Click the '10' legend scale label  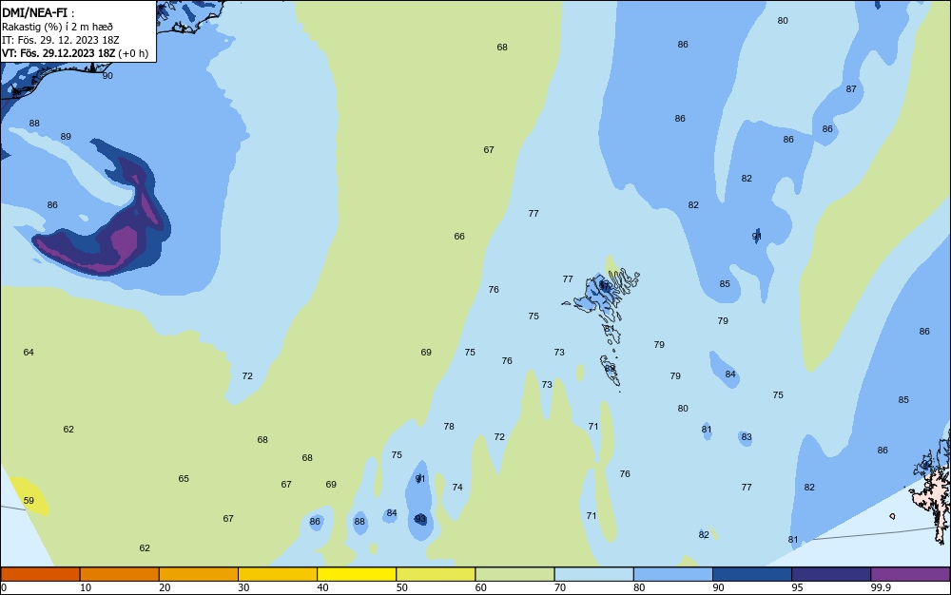tap(86, 587)
